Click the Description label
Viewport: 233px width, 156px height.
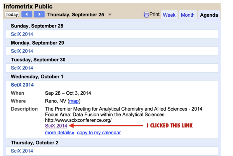pyautogui.click(x=24, y=109)
